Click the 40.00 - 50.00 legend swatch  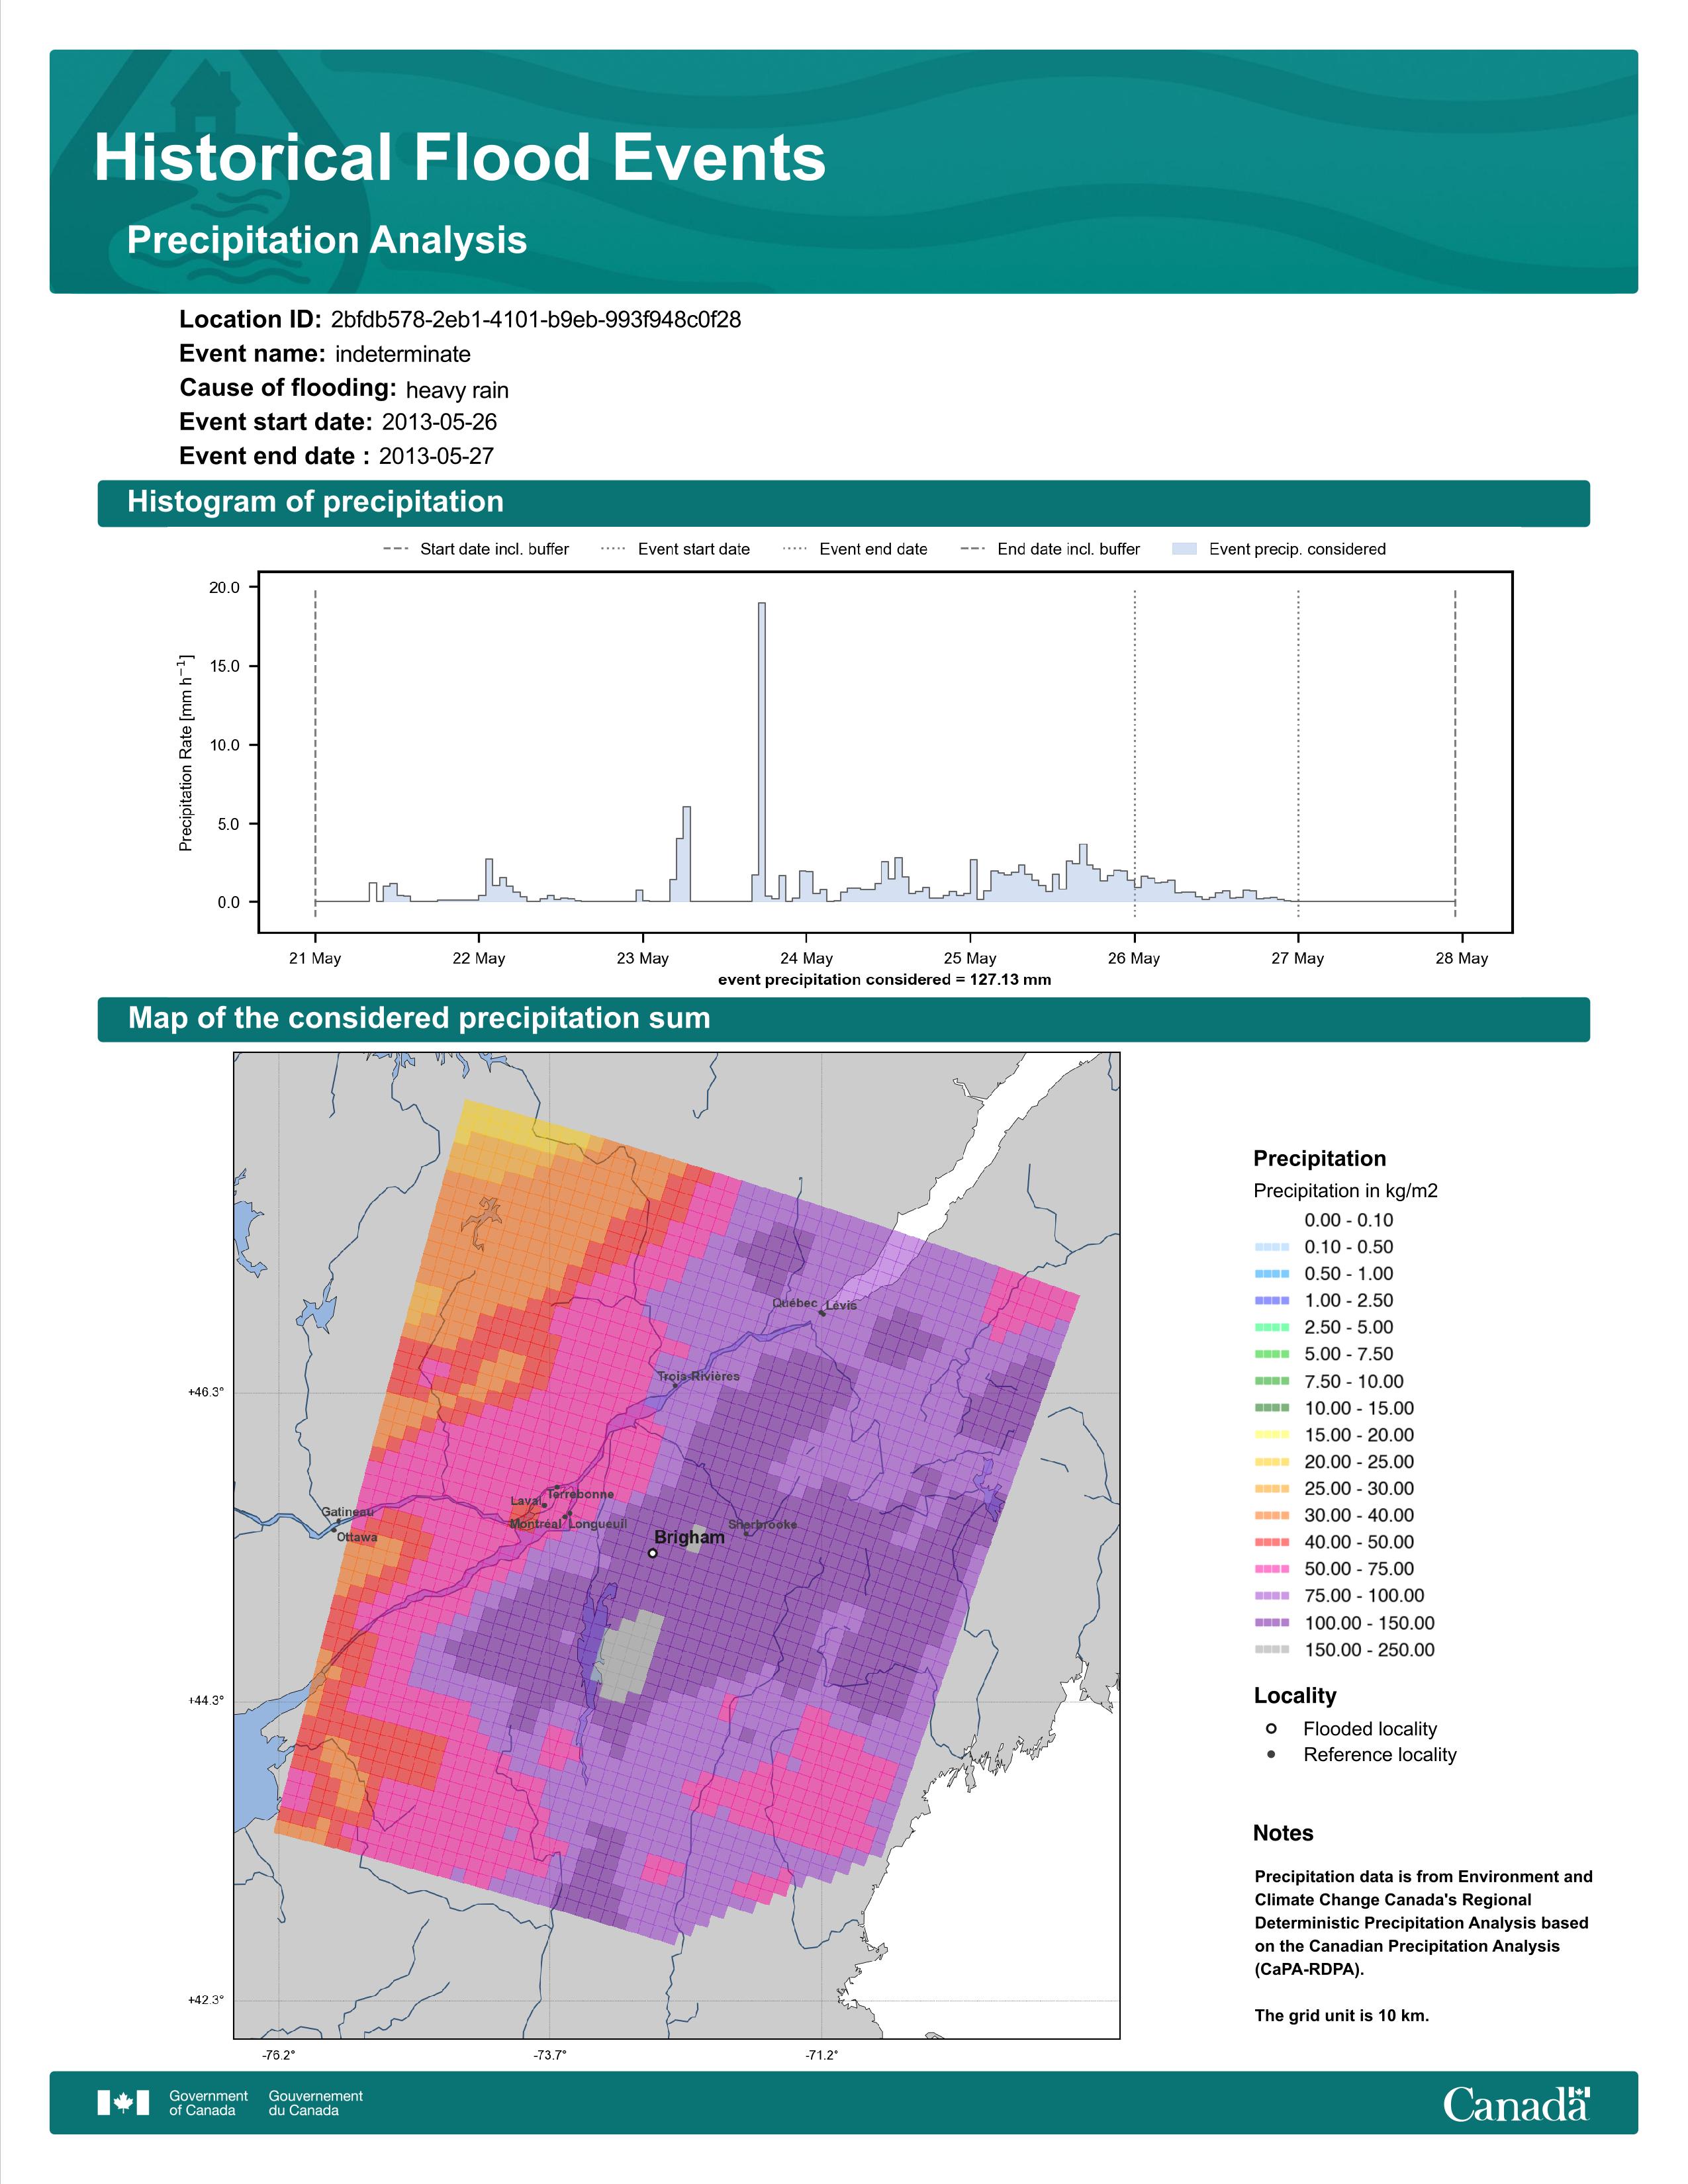coord(1271,1542)
